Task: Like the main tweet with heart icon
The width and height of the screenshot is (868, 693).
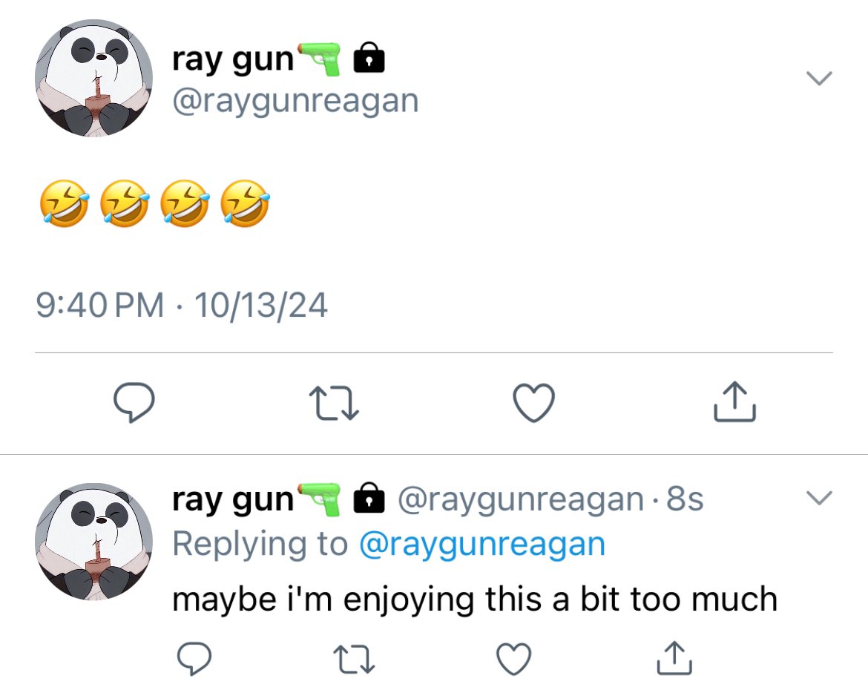Action: 533,402
